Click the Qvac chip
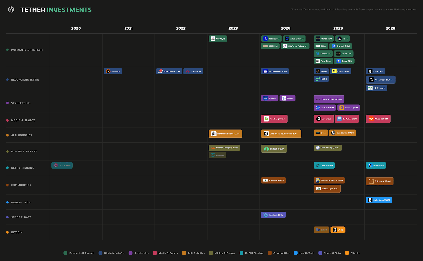Screen dimensions: 423x261 pos(320,133)
